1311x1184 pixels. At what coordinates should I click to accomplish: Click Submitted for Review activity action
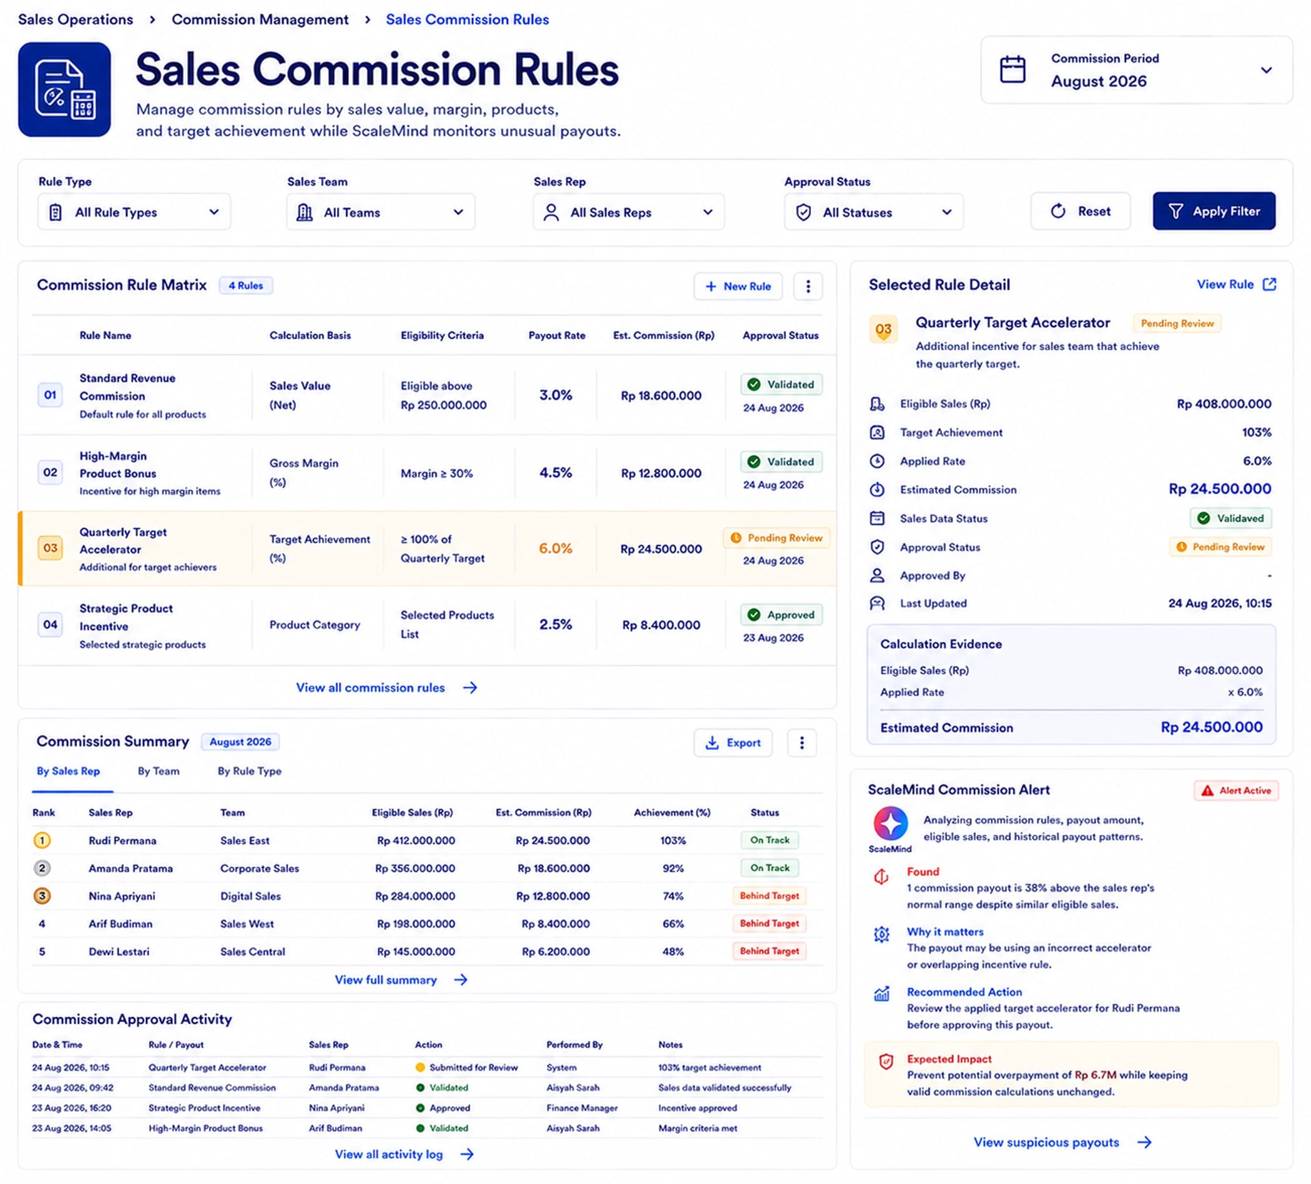(466, 1068)
